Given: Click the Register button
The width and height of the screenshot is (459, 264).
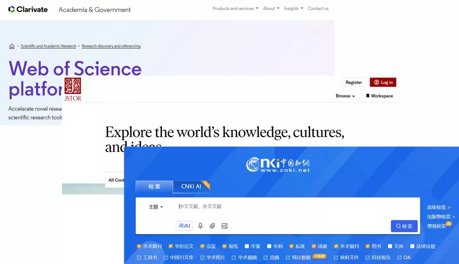Looking at the screenshot, I should [x=353, y=82].
